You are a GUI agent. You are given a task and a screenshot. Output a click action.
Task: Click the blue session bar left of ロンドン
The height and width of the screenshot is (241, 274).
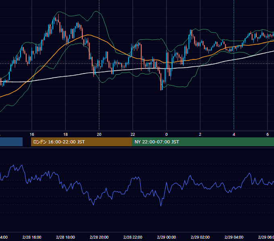coord(11,142)
